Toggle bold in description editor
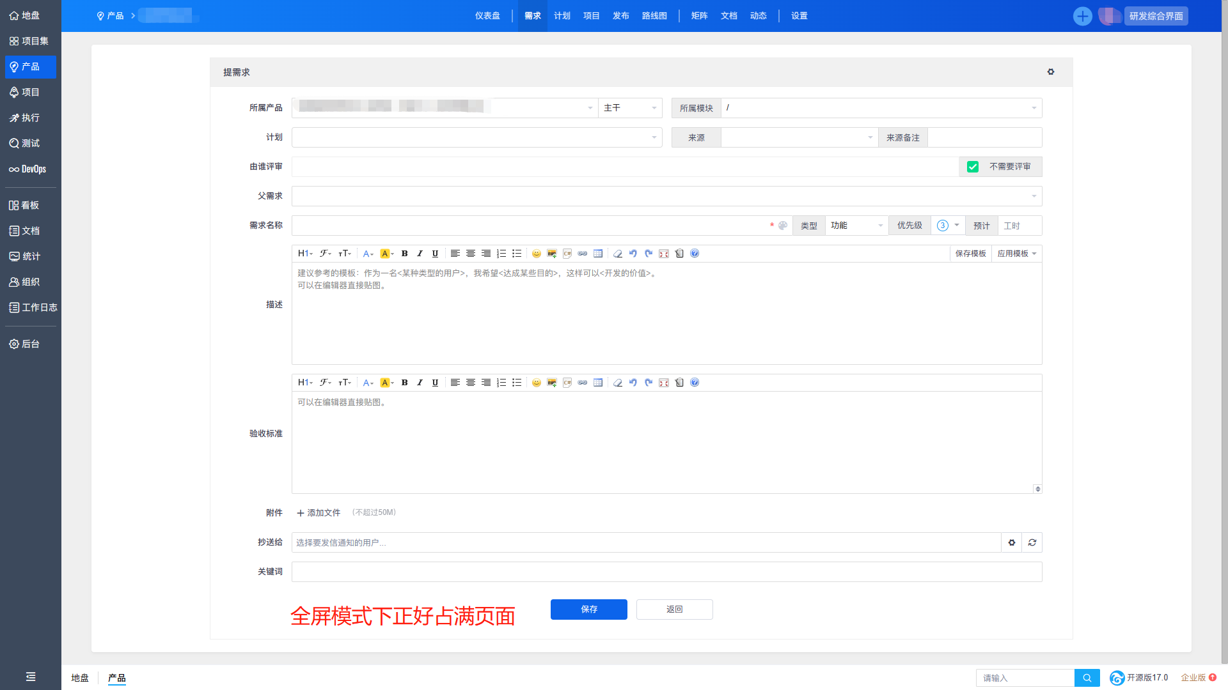Image resolution: width=1228 pixels, height=690 pixels. 404,254
